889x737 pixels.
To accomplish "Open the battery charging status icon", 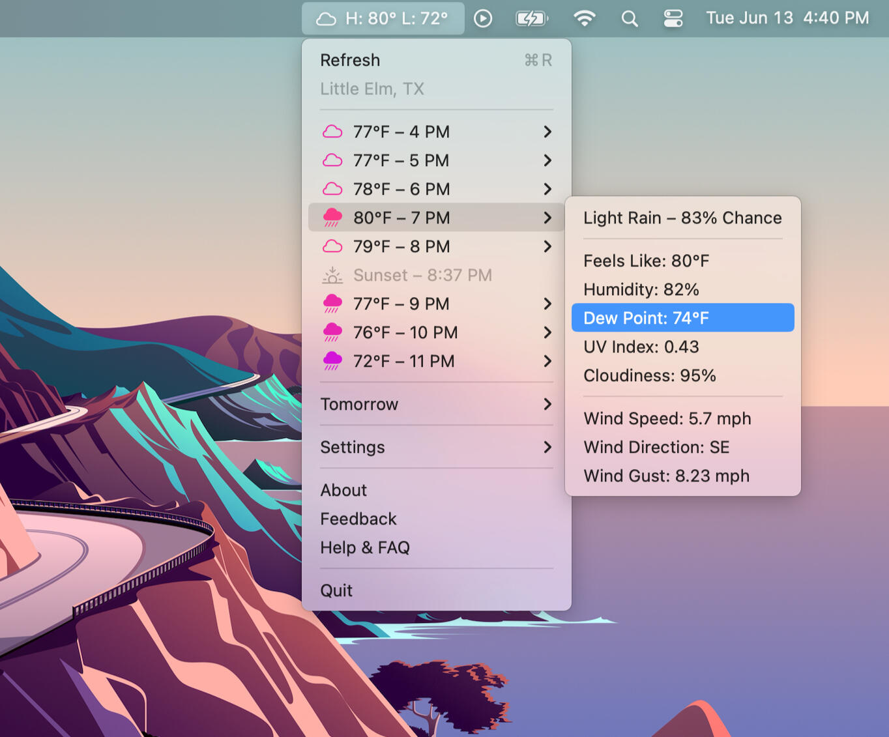I will pyautogui.click(x=531, y=18).
